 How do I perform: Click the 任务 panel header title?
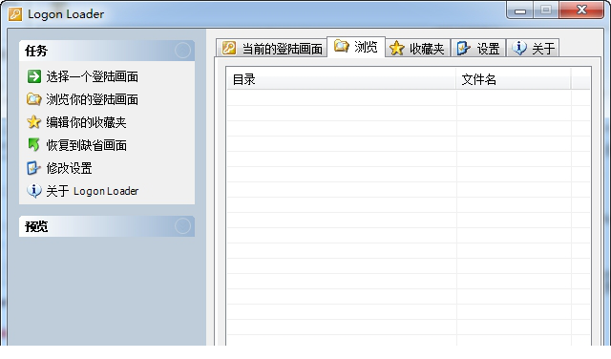tap(36, 51)
